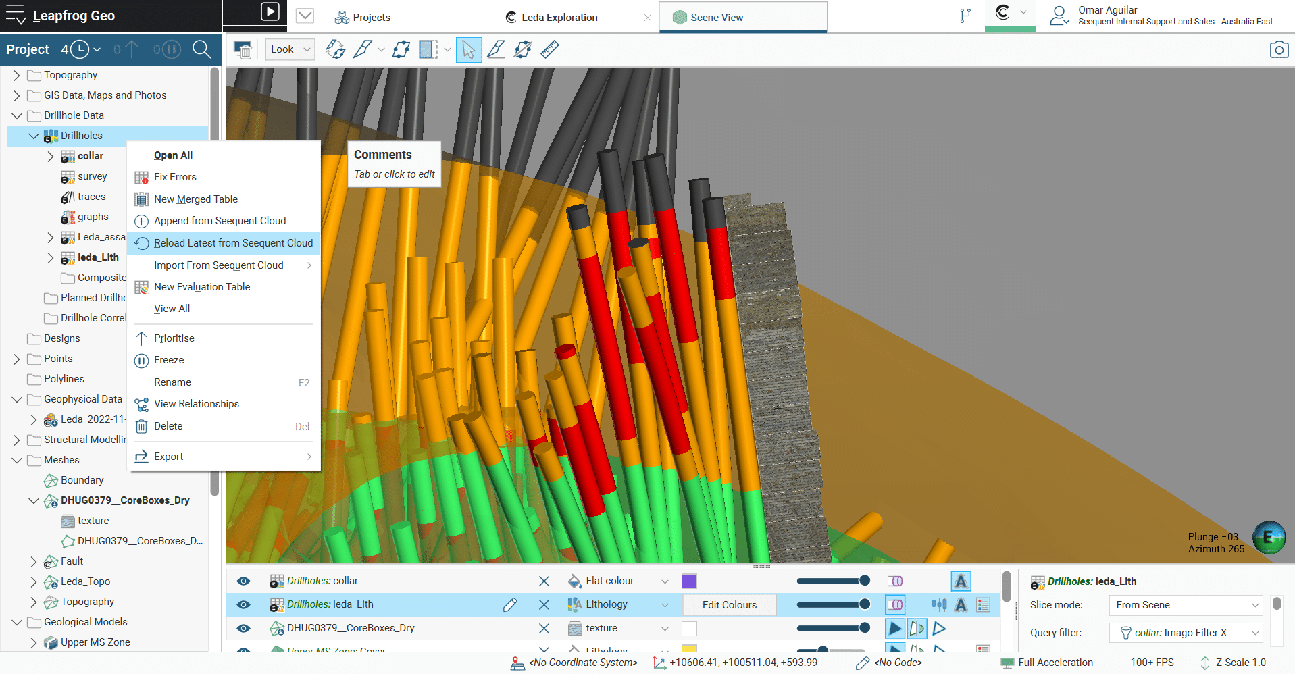
Task: Open the dropdown arrow left of Projects tab
Action: 305,16
